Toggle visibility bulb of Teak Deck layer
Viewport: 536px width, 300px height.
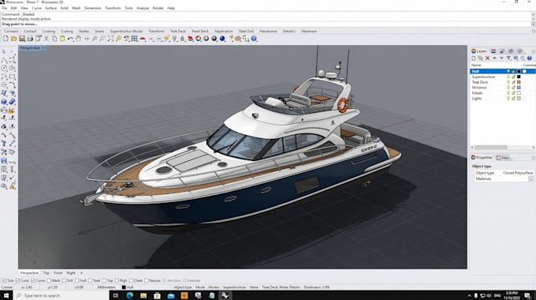[x=508, y=82]
